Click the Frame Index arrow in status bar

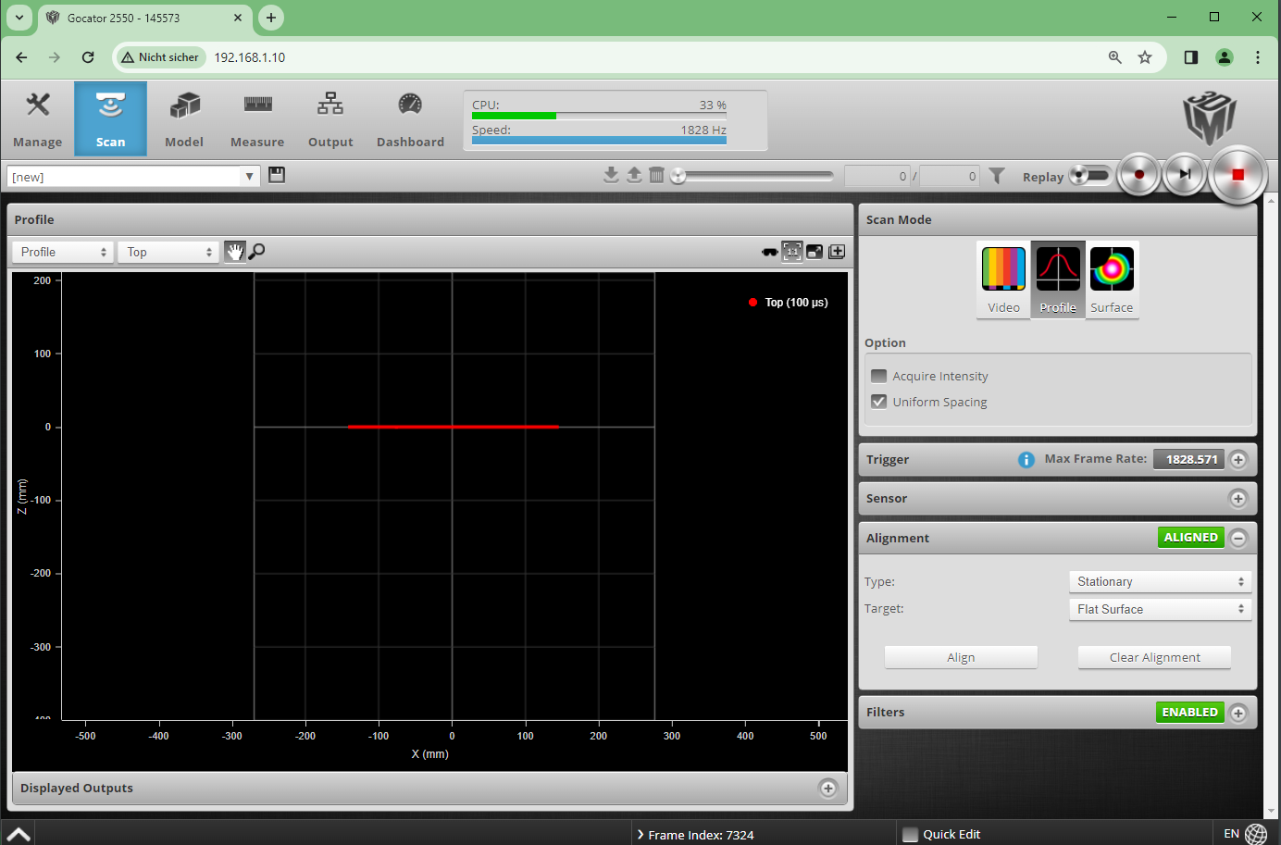click(640, 834)
